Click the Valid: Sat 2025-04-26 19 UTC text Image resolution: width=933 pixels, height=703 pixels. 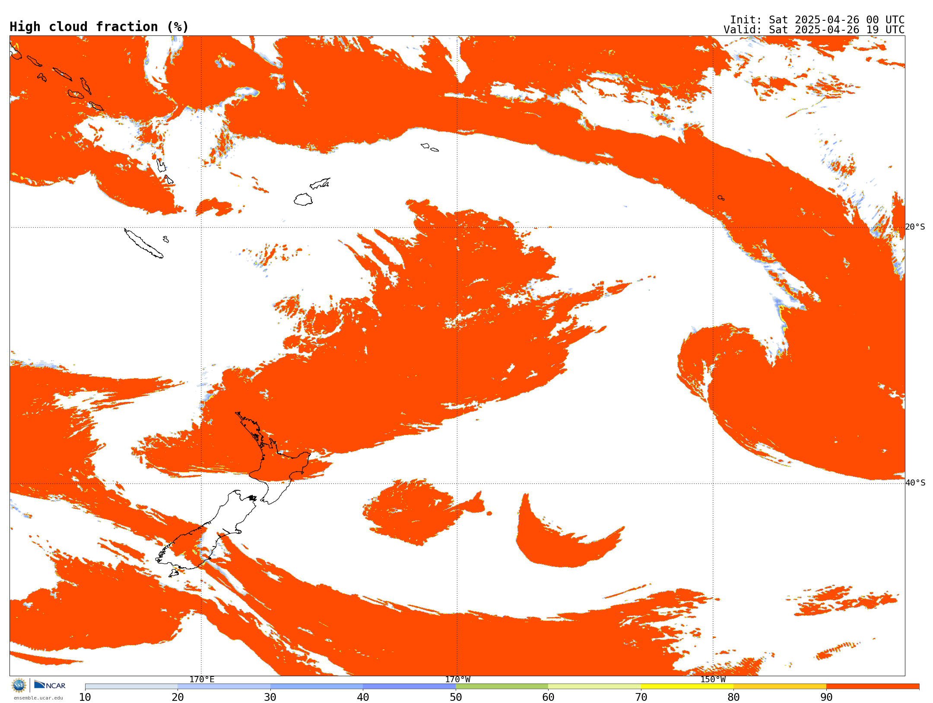[814, 30]
